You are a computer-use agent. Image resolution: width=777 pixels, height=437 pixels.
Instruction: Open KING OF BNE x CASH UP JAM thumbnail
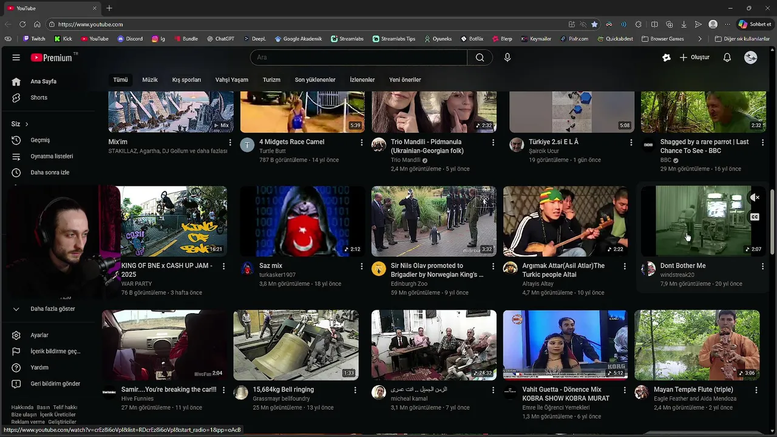(174, 221)
